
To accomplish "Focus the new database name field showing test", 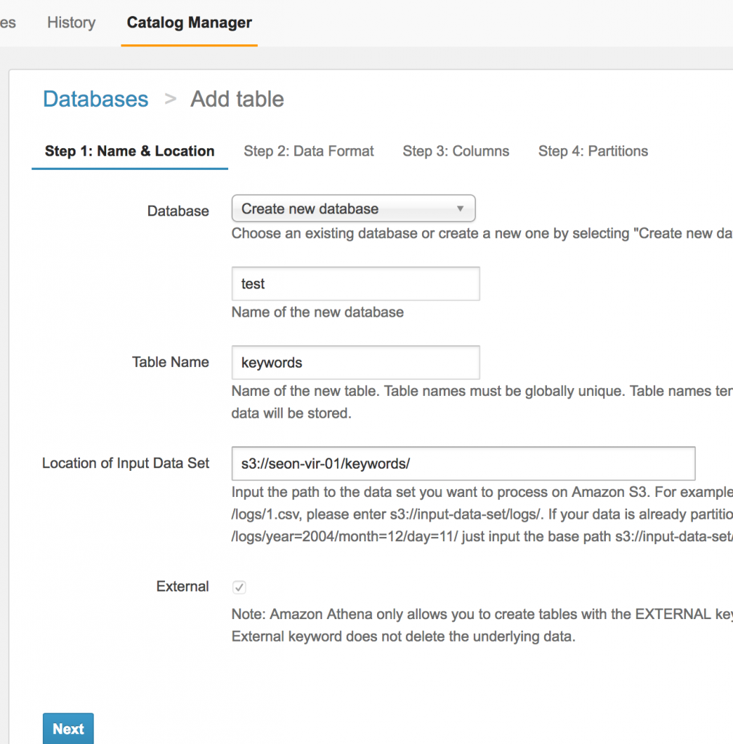I will point(355,283).
